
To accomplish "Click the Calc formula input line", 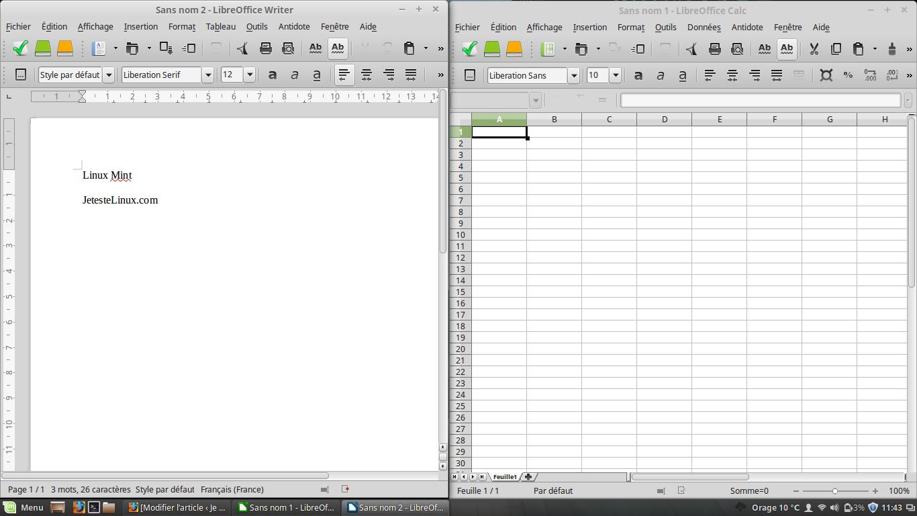I will click(x=761, y=101).
